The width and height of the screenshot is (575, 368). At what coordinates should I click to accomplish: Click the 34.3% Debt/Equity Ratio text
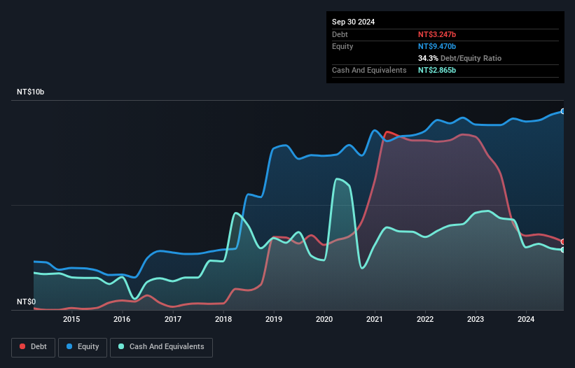(459, 58)
